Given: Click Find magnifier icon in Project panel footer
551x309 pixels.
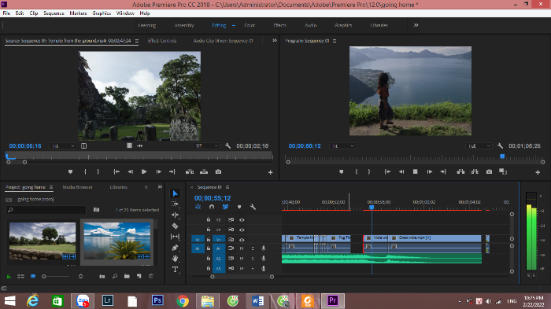Looking at the screenshot, I should click(x=115, y=276).
